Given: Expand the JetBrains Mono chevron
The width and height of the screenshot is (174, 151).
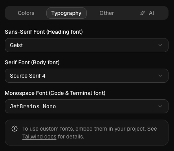Looking at the screenshot, I should pyautogui.click(x=160, y=106).
